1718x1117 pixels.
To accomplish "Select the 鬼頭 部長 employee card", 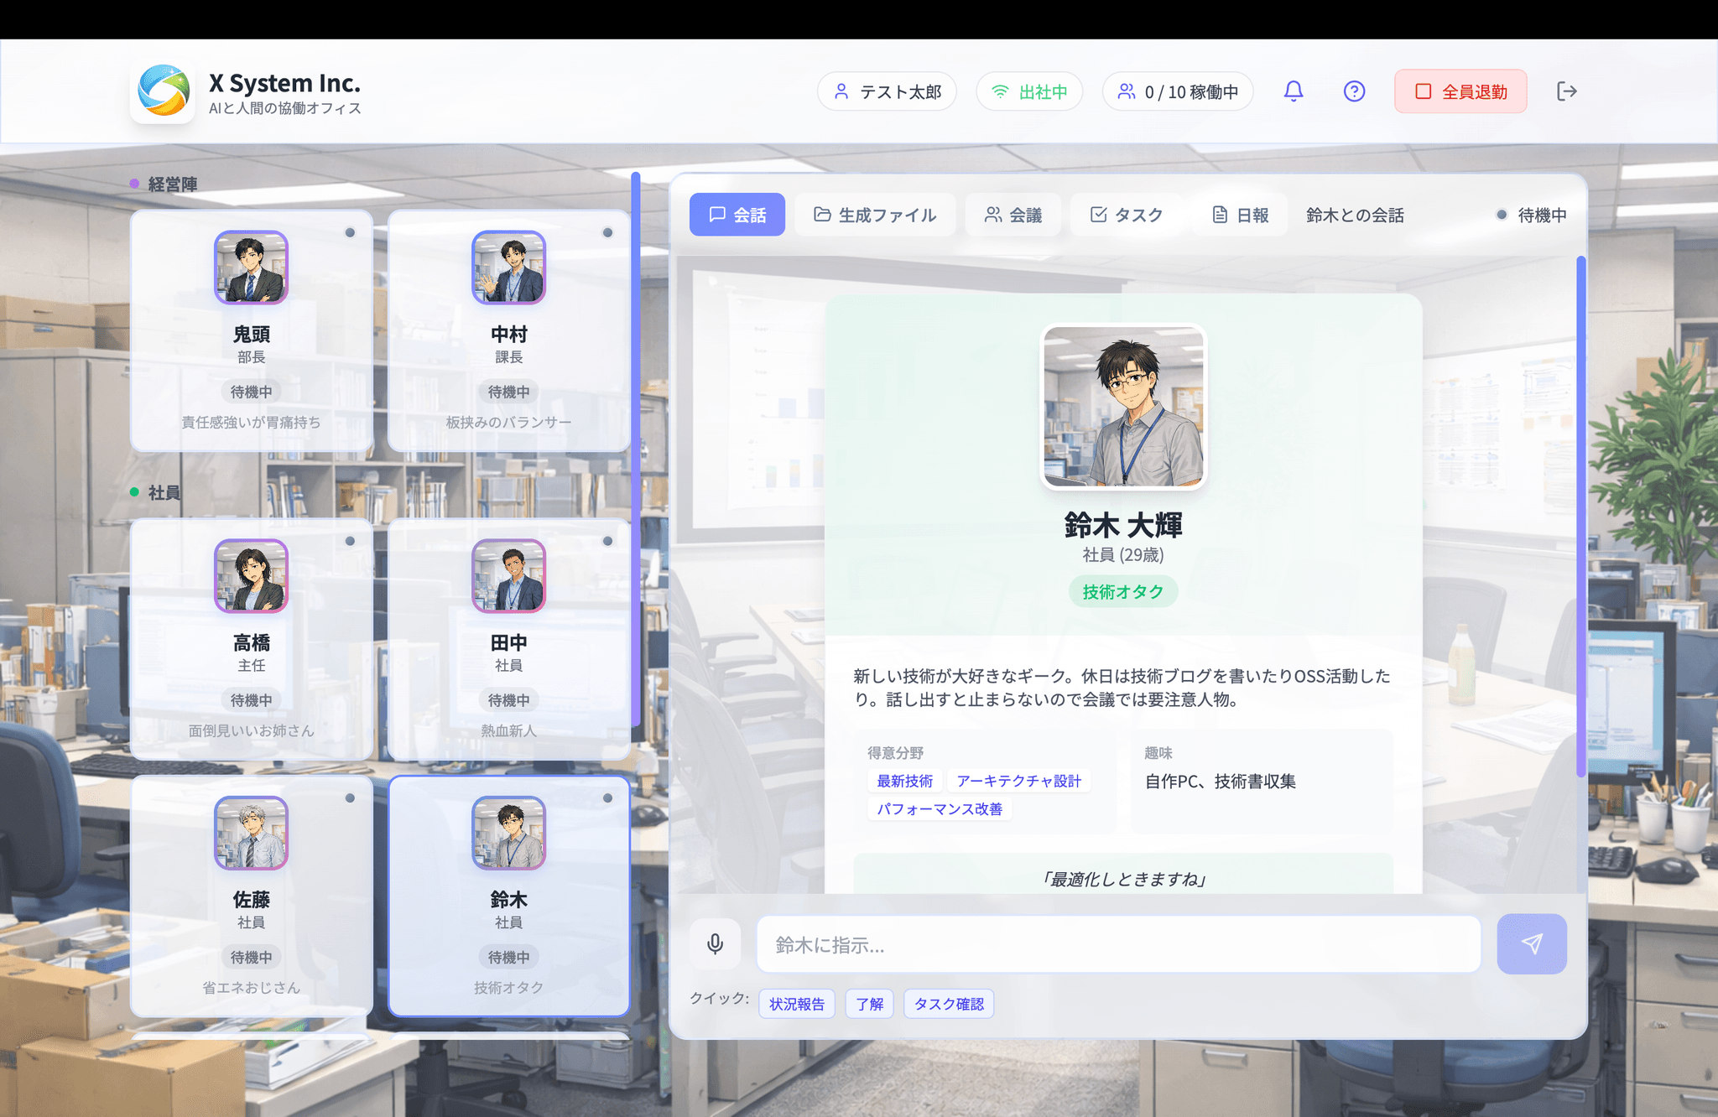I will 251,331.
